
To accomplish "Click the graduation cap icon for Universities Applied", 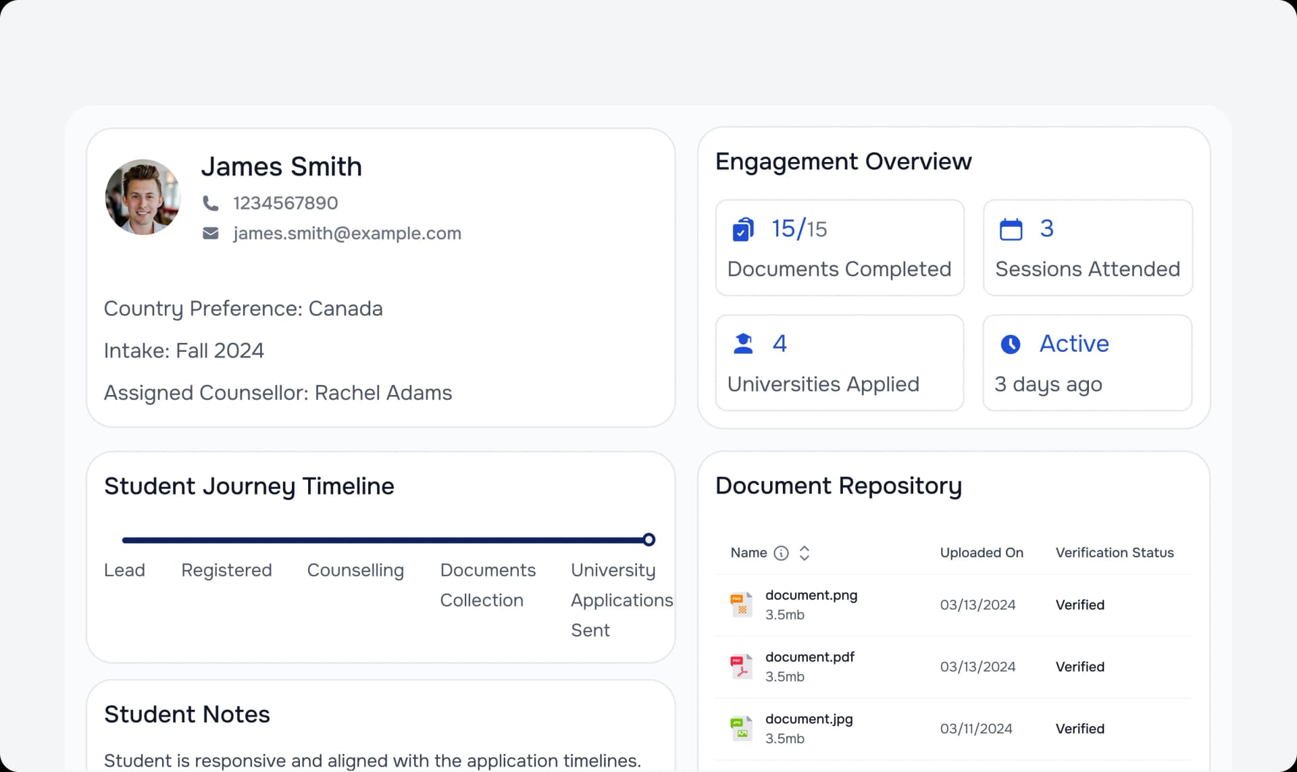I will (742, 343).
